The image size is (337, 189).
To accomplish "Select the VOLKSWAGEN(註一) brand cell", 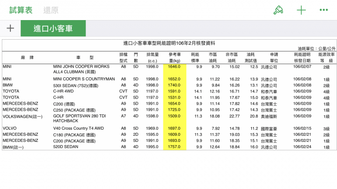I will pyautogui.click(x=22, y=117).
